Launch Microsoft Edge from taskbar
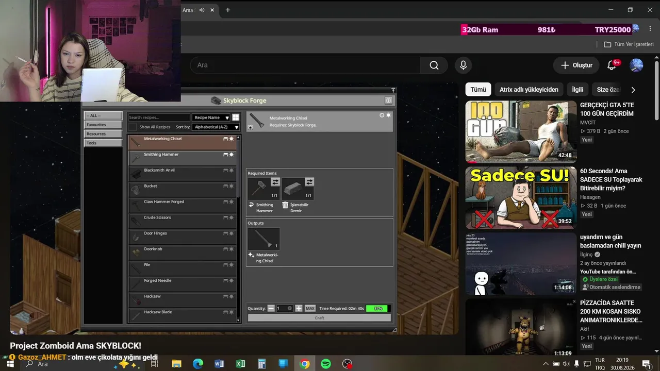The image size is (660, 371). coord(198,364)
